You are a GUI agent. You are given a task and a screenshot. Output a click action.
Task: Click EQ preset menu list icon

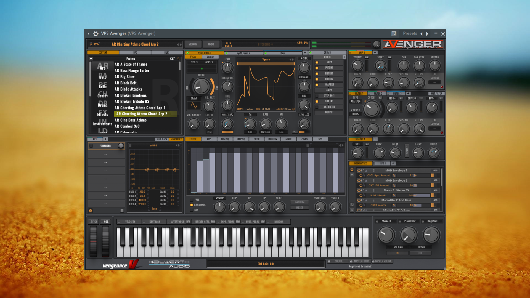click(x=130, y=145)
